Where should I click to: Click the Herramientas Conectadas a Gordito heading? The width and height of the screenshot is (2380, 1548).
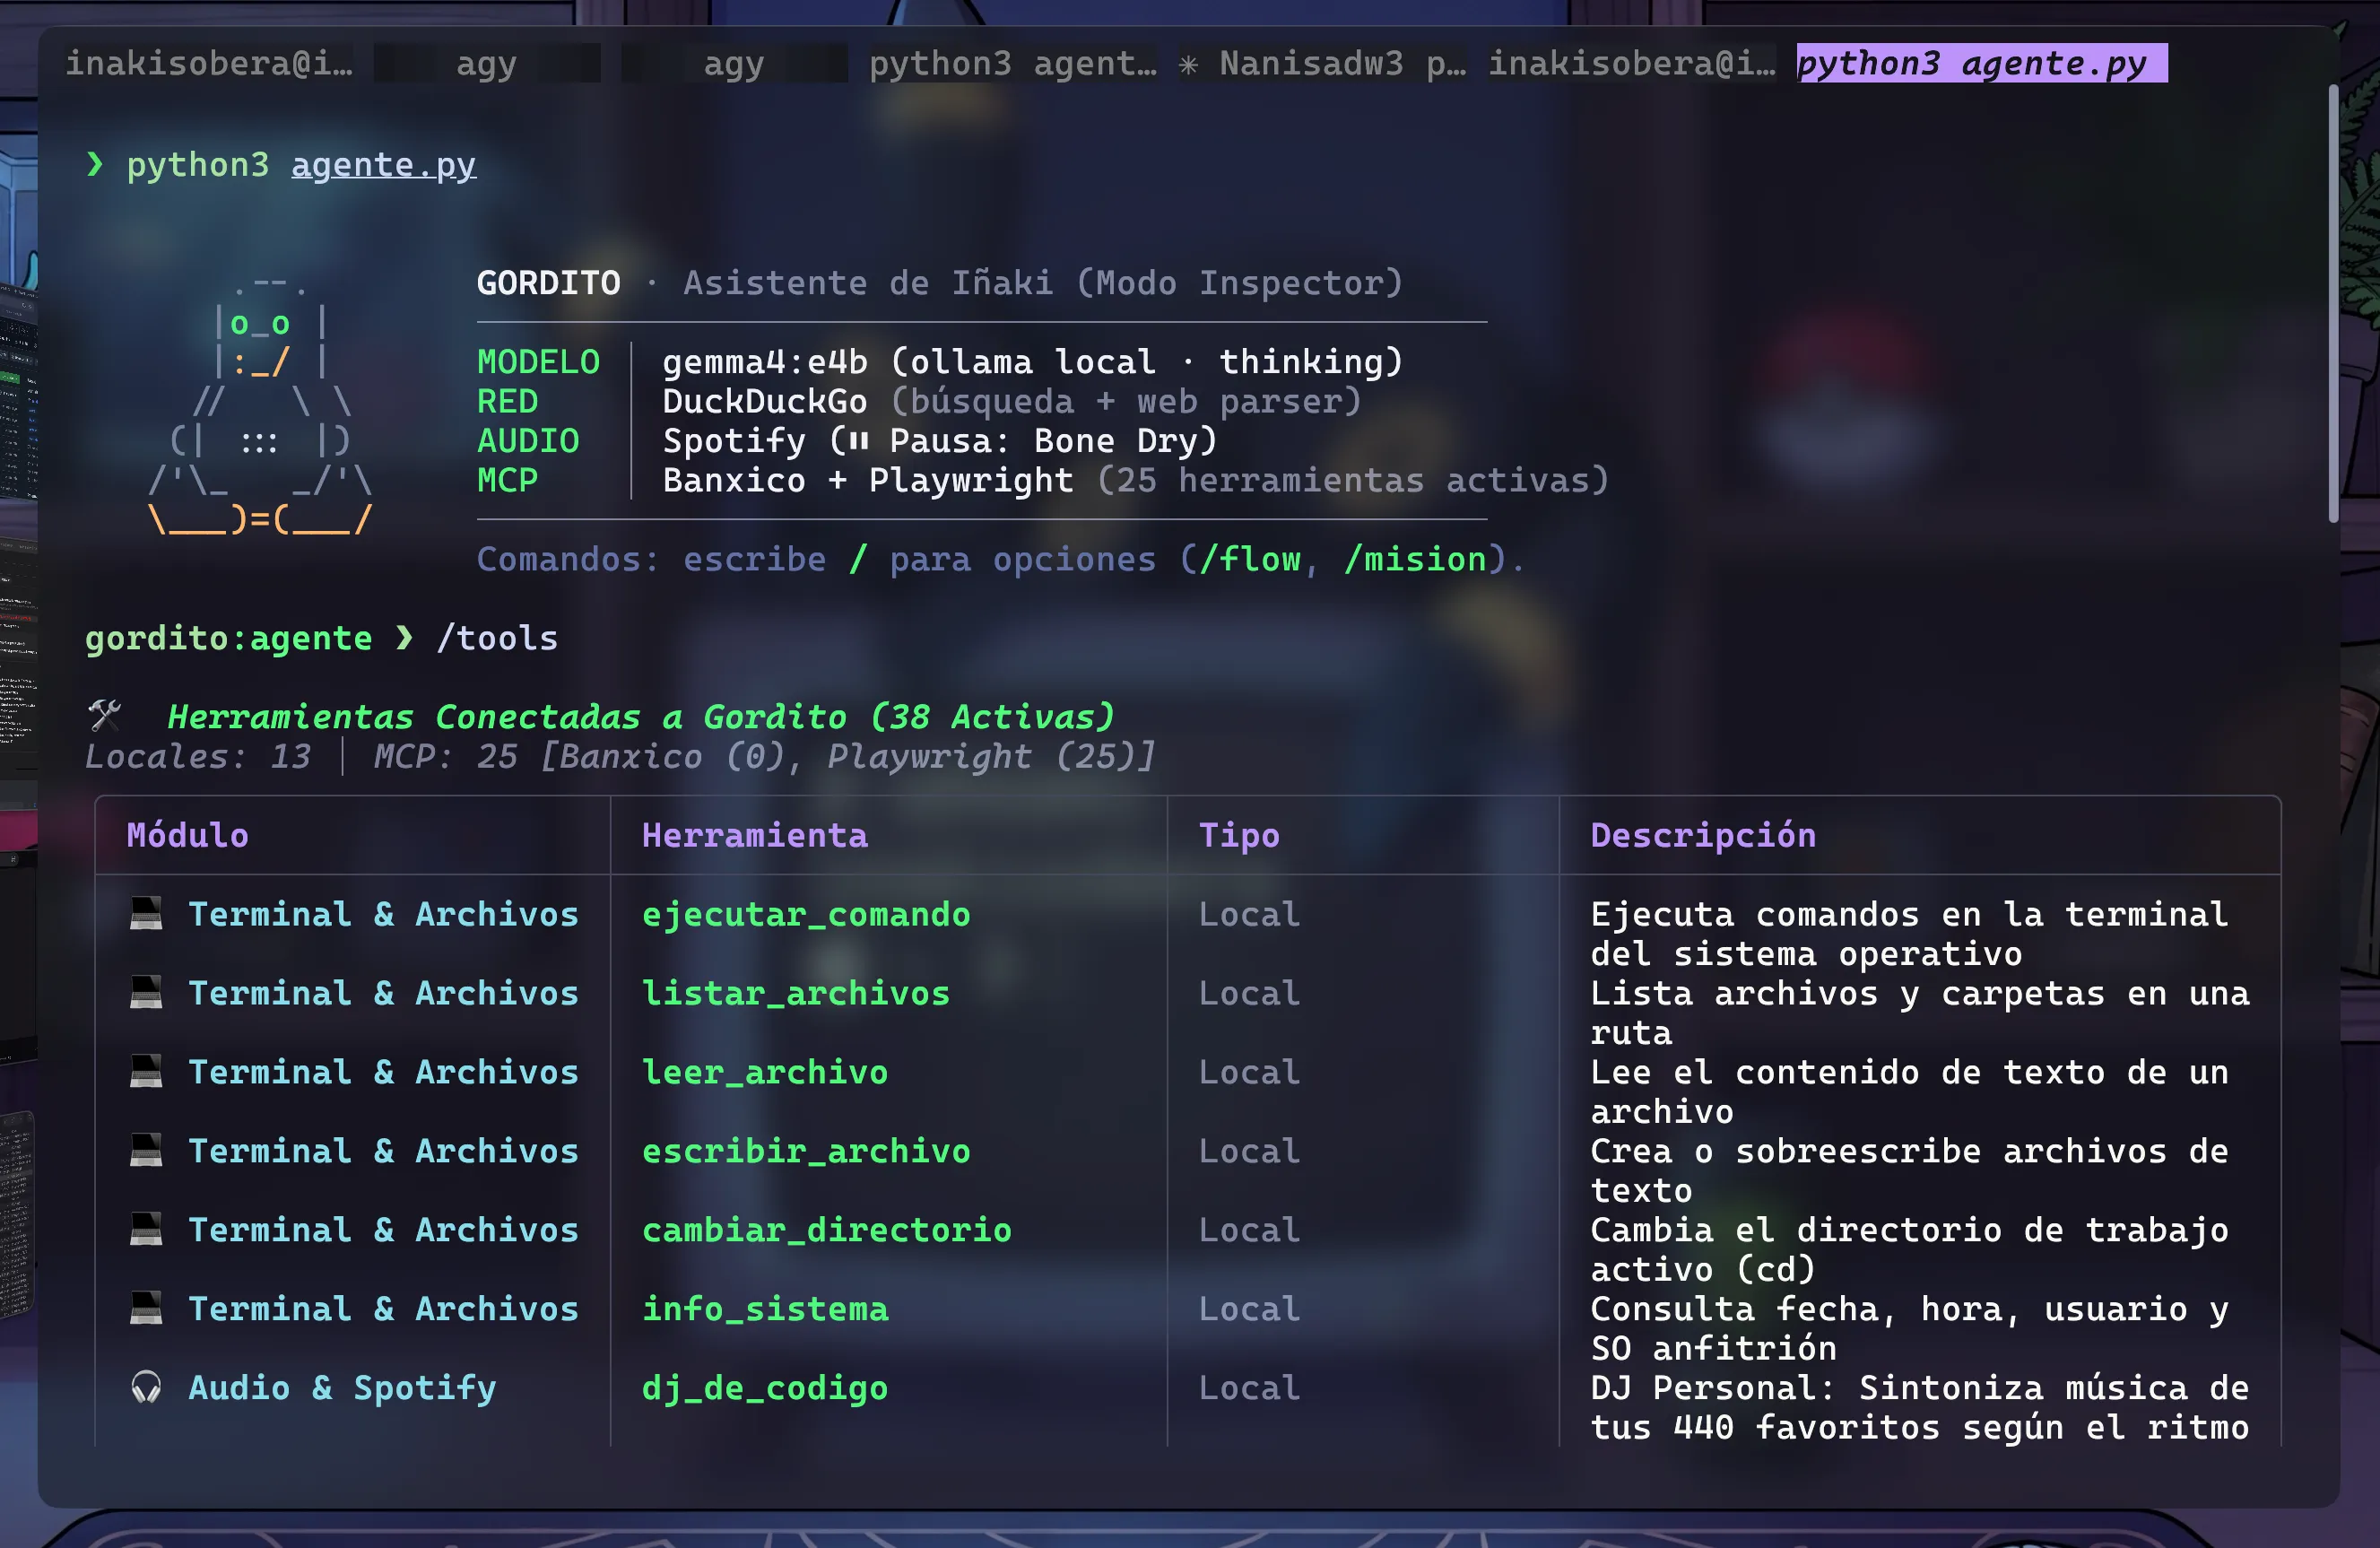640,717
